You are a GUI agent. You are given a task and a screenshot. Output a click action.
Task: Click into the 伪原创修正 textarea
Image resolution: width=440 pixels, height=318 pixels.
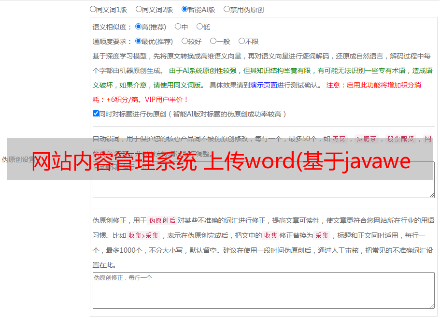coord(264,290)
